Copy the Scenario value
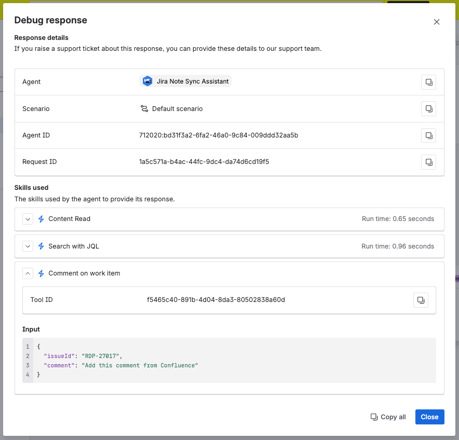Viewport: 459px width, 440px height. (428, 108)
